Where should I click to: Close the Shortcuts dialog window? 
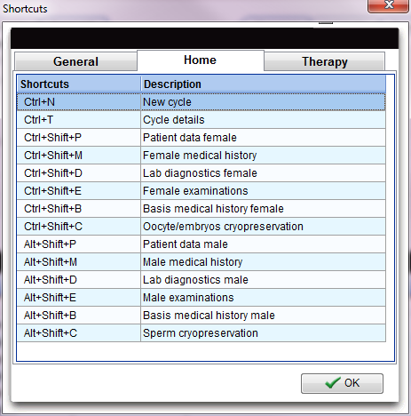click(389, 5)
